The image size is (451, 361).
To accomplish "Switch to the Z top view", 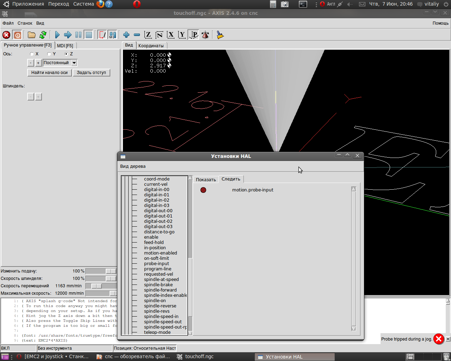I will click(x=148, y=35).
